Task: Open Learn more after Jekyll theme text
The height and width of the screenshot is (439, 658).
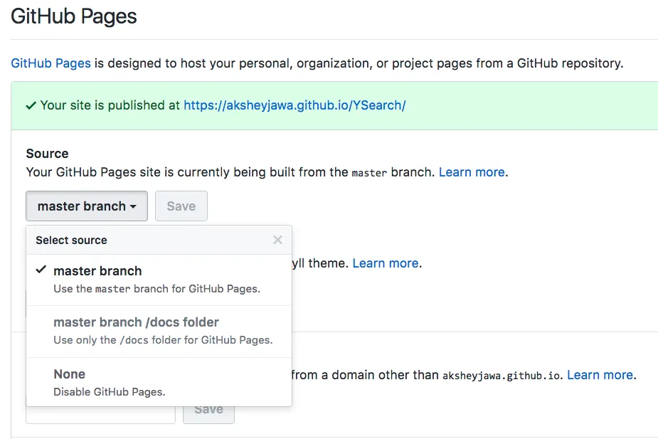Action: 386,263
